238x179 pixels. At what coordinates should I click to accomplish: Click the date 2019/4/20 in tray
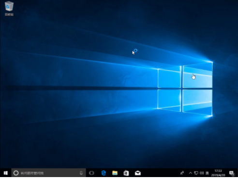pos(218,175)
